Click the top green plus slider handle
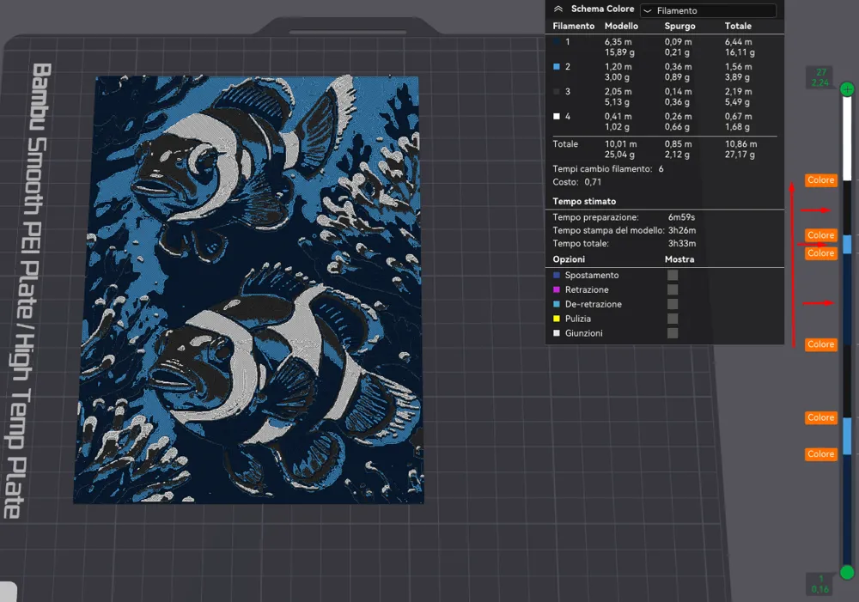The image size is (859, 602). (847, 88)
